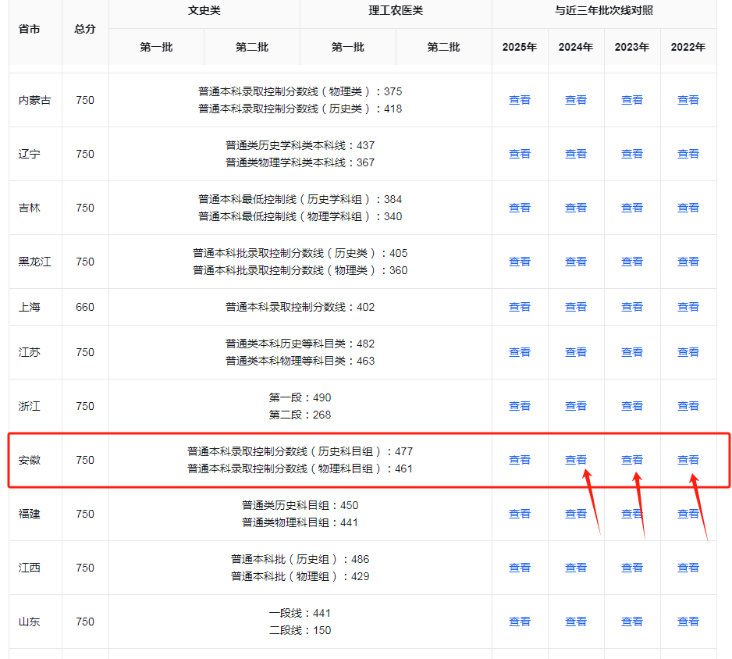Open 内蒙古 2024年 查看 link
This screenshot has height=659, width=732.
pyautogui.click(x=576, y=100)
